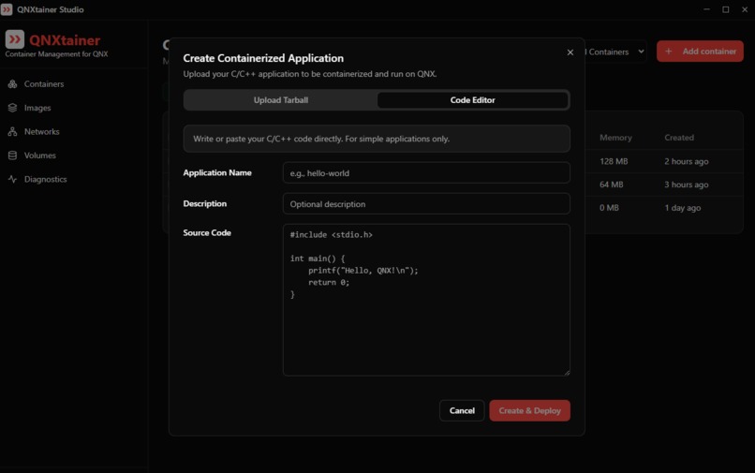Open the Images sidebar icon
The width and height of the screenshot is (755, 473).
(x=12, y=108)
